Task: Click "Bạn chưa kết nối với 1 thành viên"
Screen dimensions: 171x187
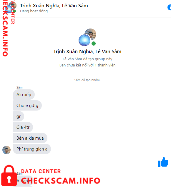Action: pyautogui.click(x=87, y=65)
